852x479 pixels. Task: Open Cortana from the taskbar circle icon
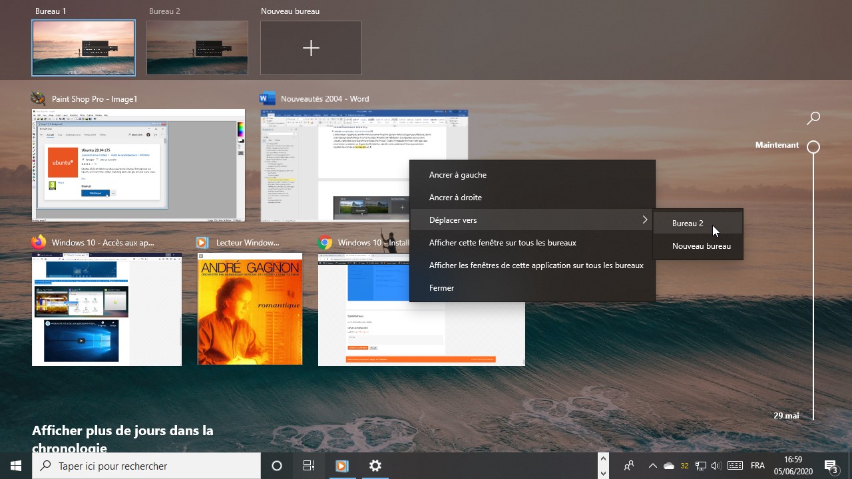click(277, 466)
